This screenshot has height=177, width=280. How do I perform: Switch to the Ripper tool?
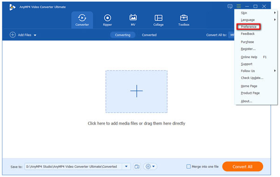(x=107, y=20)
